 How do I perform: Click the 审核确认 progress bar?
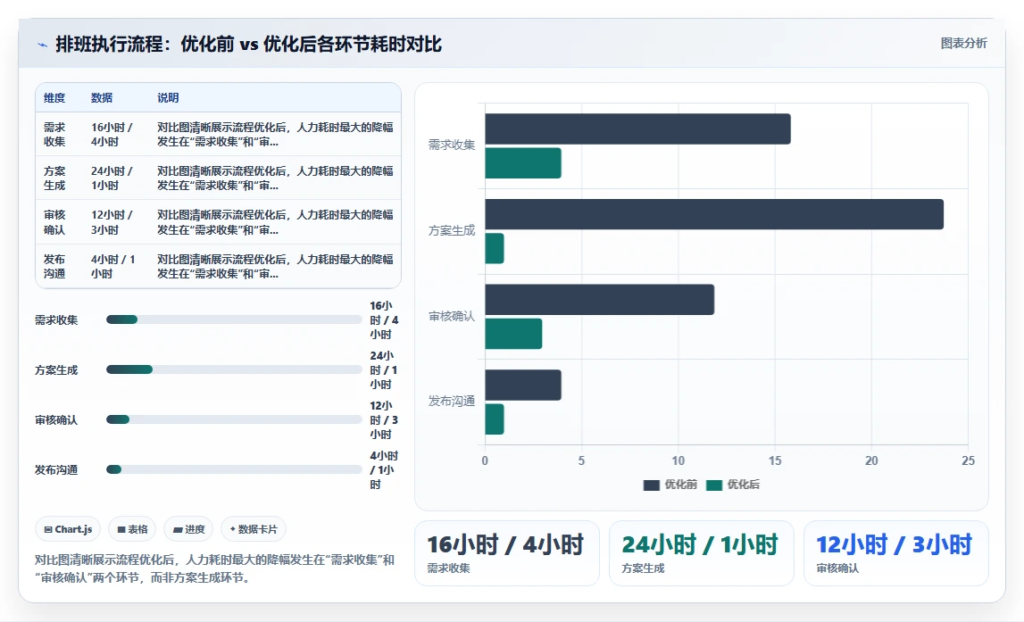(234, 419)
